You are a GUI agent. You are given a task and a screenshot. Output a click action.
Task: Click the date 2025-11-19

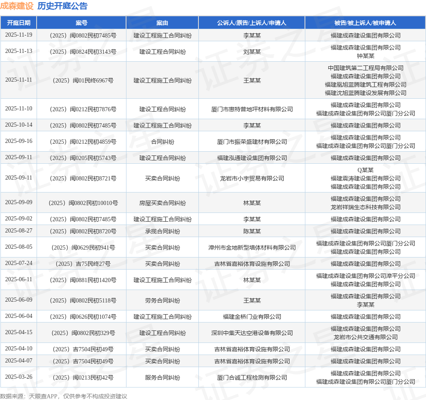coord(18,35)
